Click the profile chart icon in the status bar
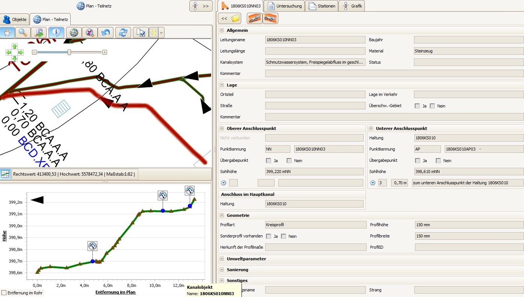Viewport: 524px width, 297px height. 5,174
